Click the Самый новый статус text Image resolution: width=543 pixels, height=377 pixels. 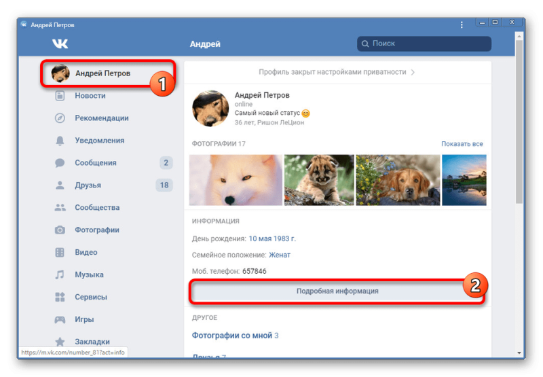pos(267,113)
